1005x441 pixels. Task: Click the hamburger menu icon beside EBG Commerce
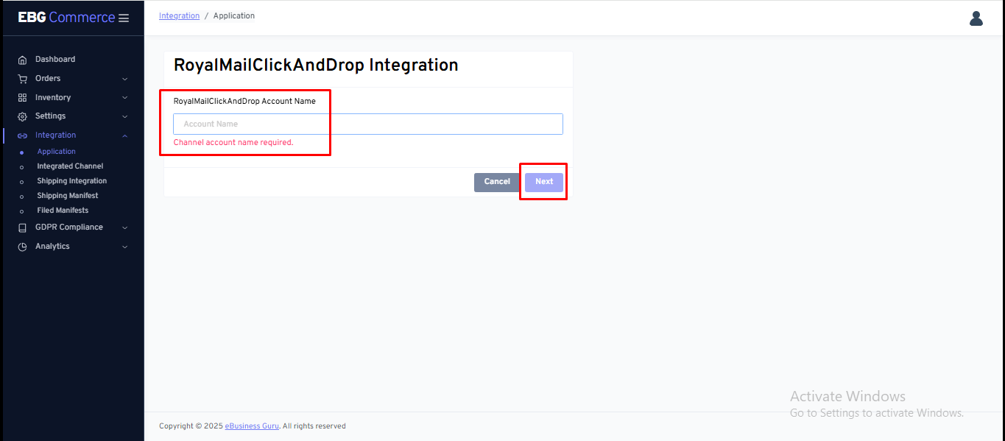coord(124,18)
